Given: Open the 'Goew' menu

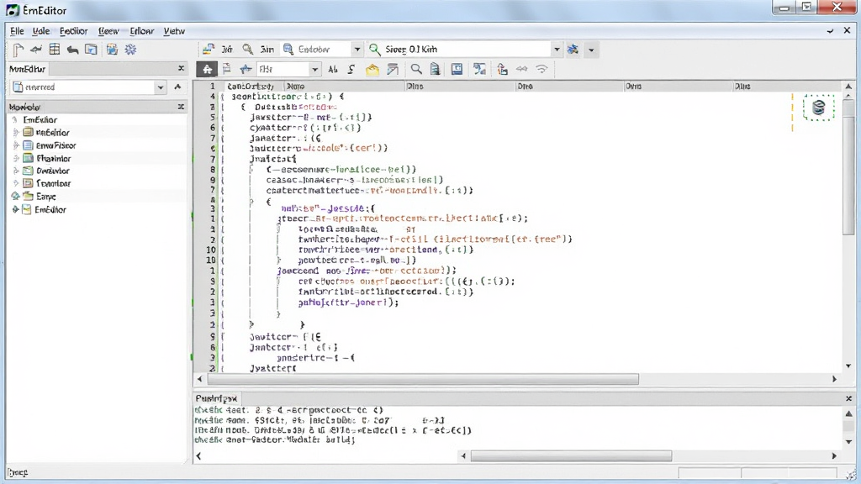Looking at the screenshot, I should 108,31.
